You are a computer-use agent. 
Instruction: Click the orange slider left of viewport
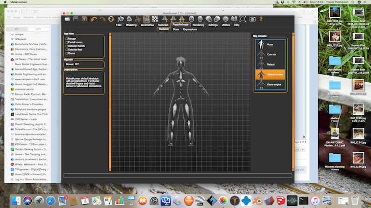(x=110, y=102)
